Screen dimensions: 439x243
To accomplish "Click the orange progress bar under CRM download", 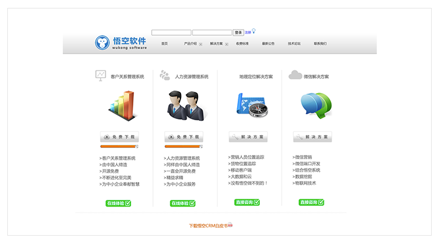I will click(x=118, y=146).
